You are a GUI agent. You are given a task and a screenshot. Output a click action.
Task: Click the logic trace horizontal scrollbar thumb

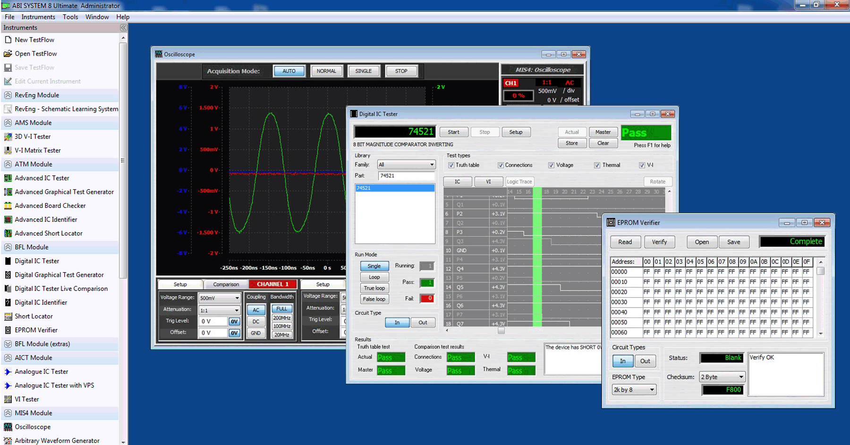click(501, 331)
